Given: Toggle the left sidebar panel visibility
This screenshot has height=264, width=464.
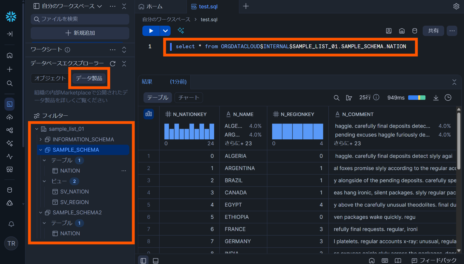Looking at the screenshot, I should point(143,261).
